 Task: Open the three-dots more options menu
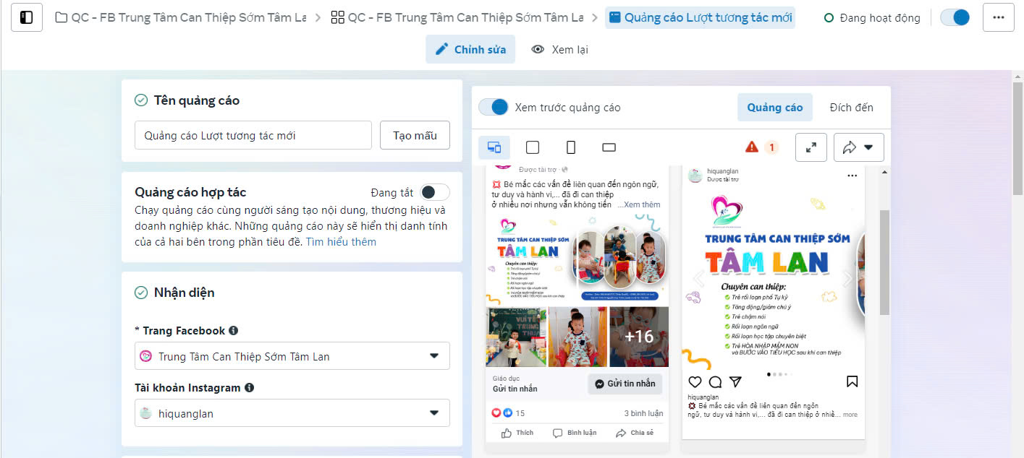pos(998,17)
